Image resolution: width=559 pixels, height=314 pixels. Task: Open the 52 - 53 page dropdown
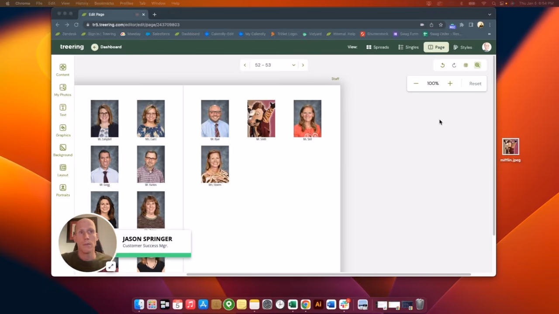click(275, 65)
